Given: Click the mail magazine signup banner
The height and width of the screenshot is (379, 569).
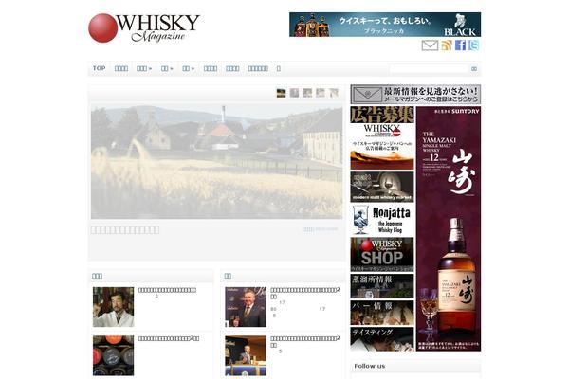Looking at the screenshot, I should coord(415,95).
